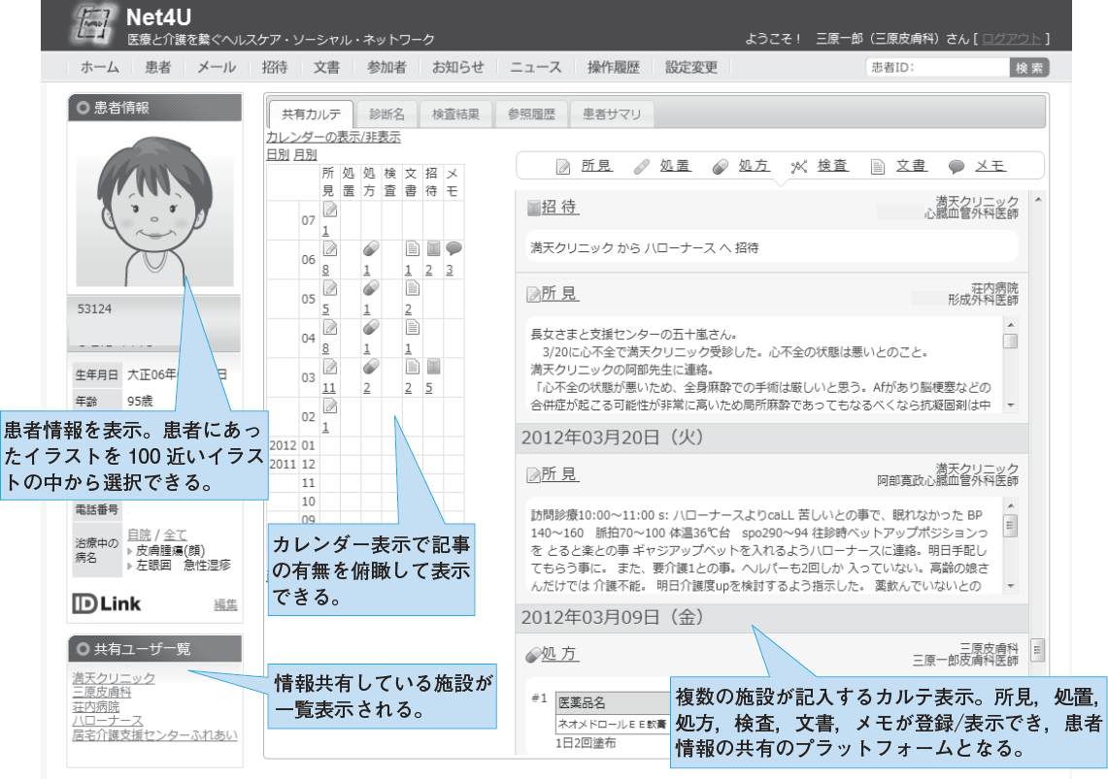Image resolution: width=1108 pixels, height=779 pixels.
Task: Click the 文書 document icon in row 03
Action: point(413,367)
